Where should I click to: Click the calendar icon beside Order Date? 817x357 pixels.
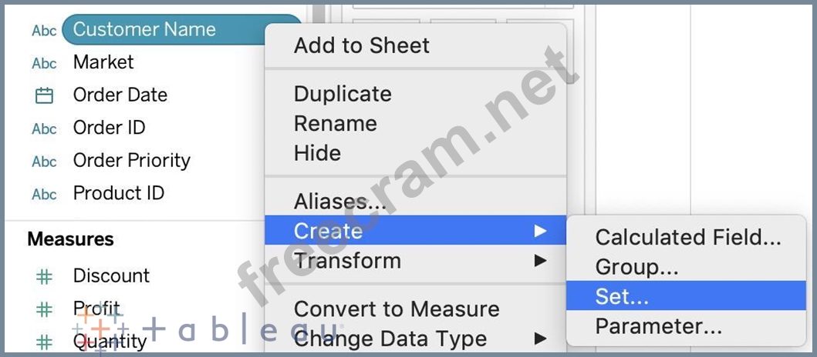44,95
